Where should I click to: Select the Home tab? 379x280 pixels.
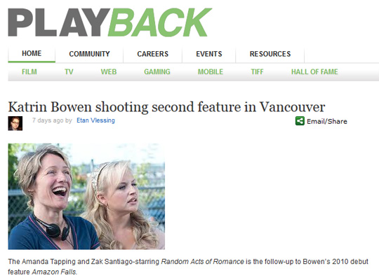32,55
